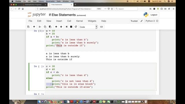
Task: Open the Firefox History menu
Action: 41,1
